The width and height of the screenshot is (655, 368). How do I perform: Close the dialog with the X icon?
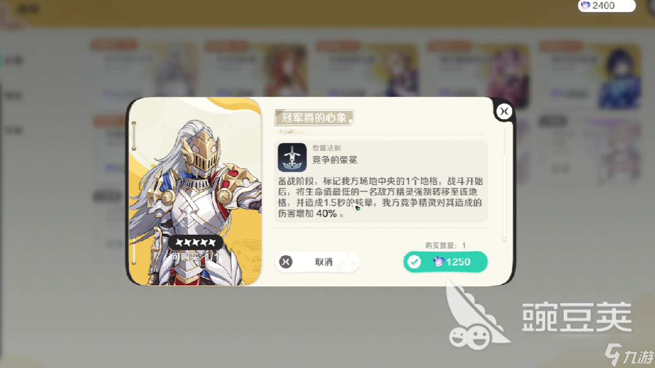pyautogui.click(x=504, y=111)
